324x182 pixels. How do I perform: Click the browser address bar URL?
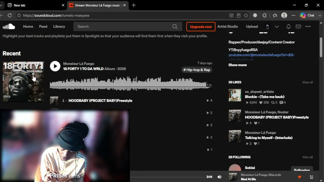tap(56, 15)
